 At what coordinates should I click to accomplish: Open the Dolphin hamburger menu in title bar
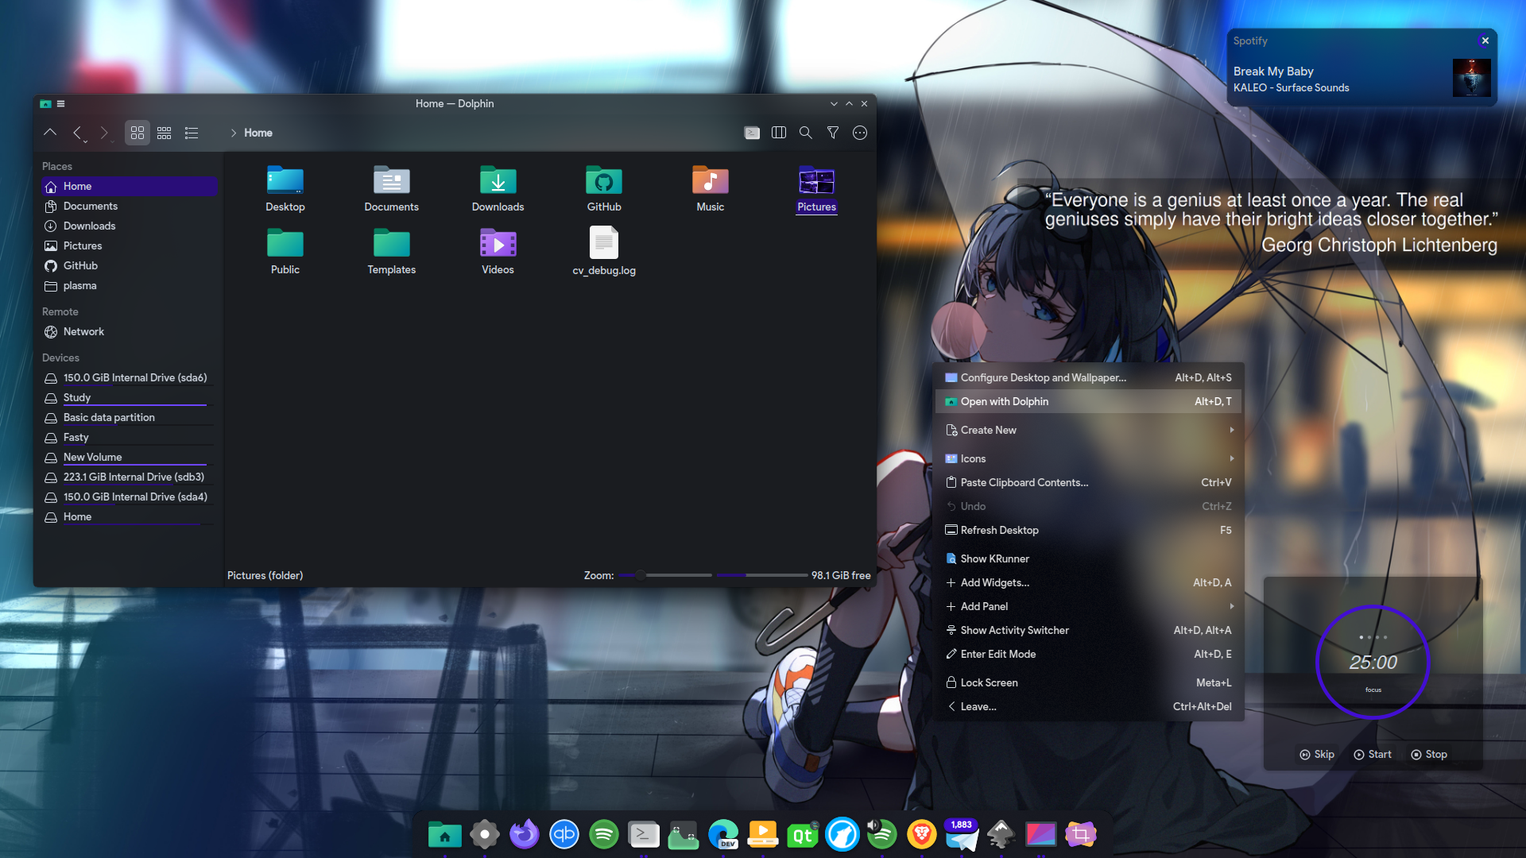[x=60, y=103]
